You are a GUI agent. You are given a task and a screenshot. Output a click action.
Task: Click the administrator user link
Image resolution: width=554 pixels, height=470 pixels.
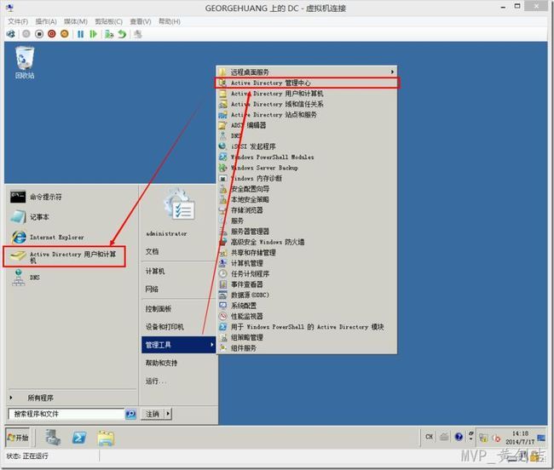(x=166, y=233)
